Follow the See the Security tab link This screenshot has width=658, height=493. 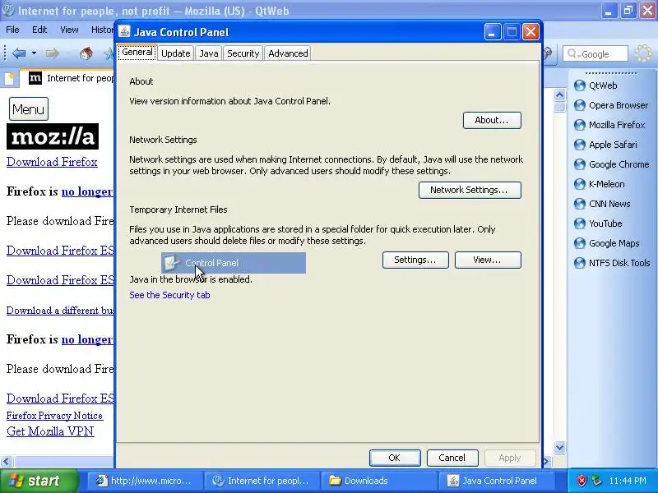169,295
